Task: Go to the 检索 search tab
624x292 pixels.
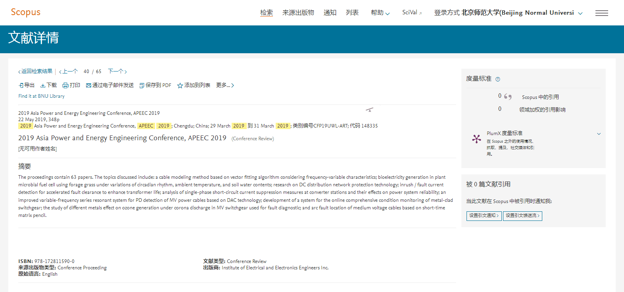Action: 267,13
